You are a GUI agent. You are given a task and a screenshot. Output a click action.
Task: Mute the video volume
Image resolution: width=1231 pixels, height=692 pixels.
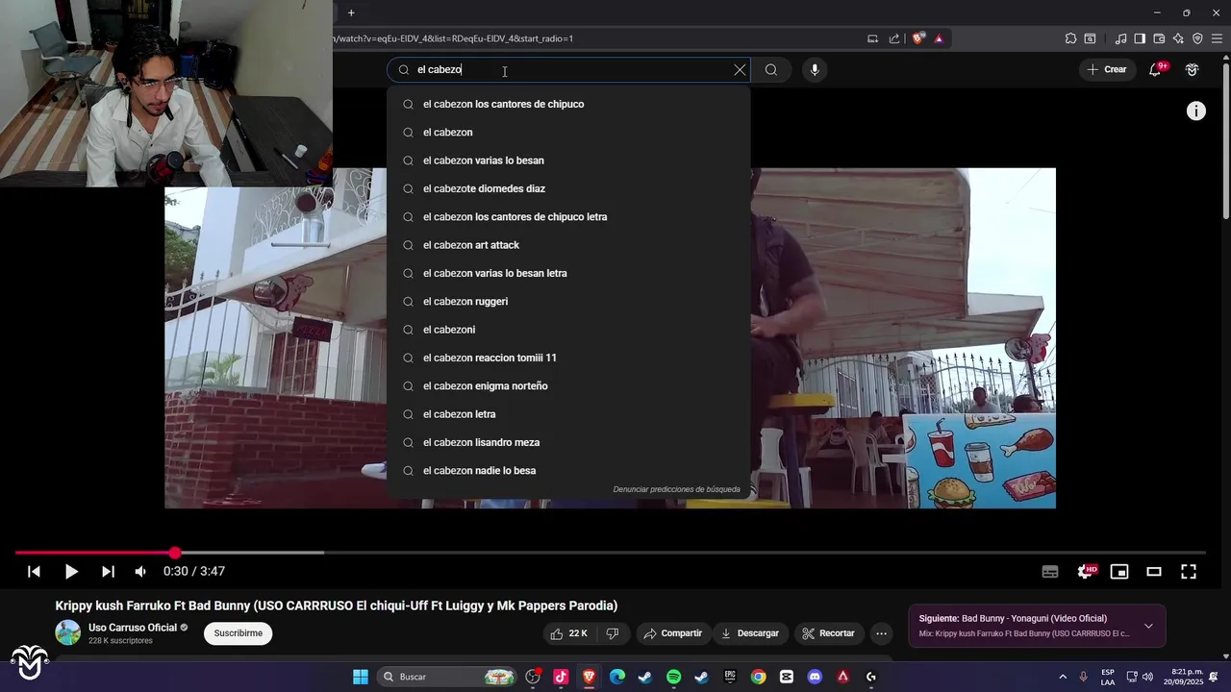[140, 571]
